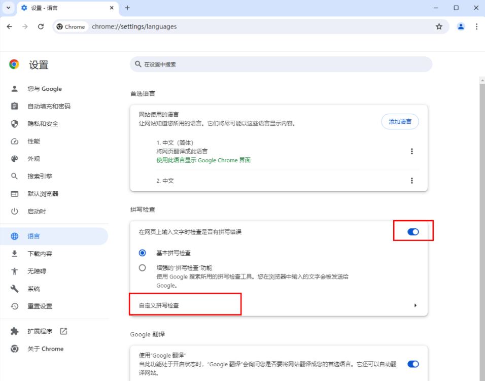485x381 pixels.
Task: Click the speedometer icon for 性能
Action: (x=15, y=142)
